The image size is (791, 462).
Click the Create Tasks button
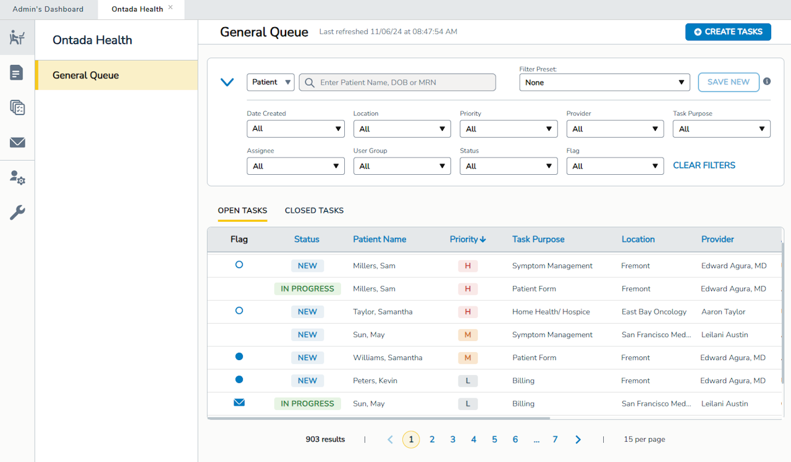click(x=728, y=32)
